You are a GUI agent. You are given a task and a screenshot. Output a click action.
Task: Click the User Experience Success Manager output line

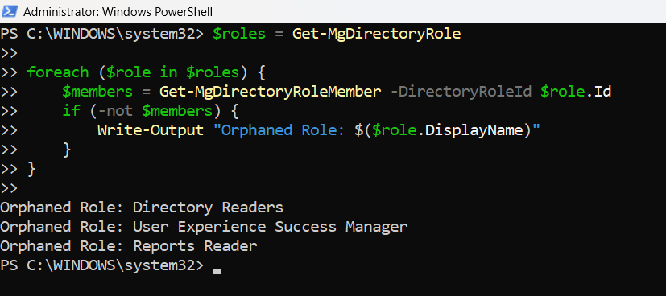click(x=204, y=227)
